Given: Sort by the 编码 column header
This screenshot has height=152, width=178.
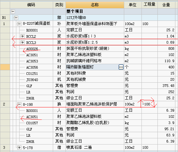Looking at the screenshot, I should (x=31, y=5).
